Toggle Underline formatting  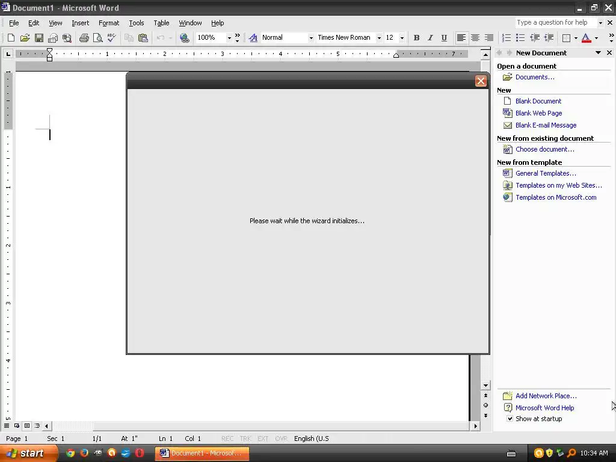coord(444,38)
